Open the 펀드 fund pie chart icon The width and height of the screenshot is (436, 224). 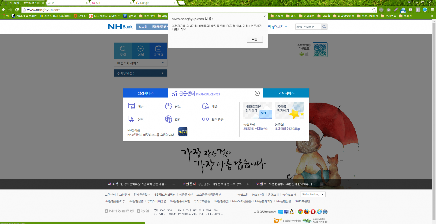(168, 106)
